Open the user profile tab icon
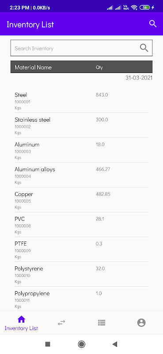Viewport: 163px width, 354px height. tap(141, 323)
